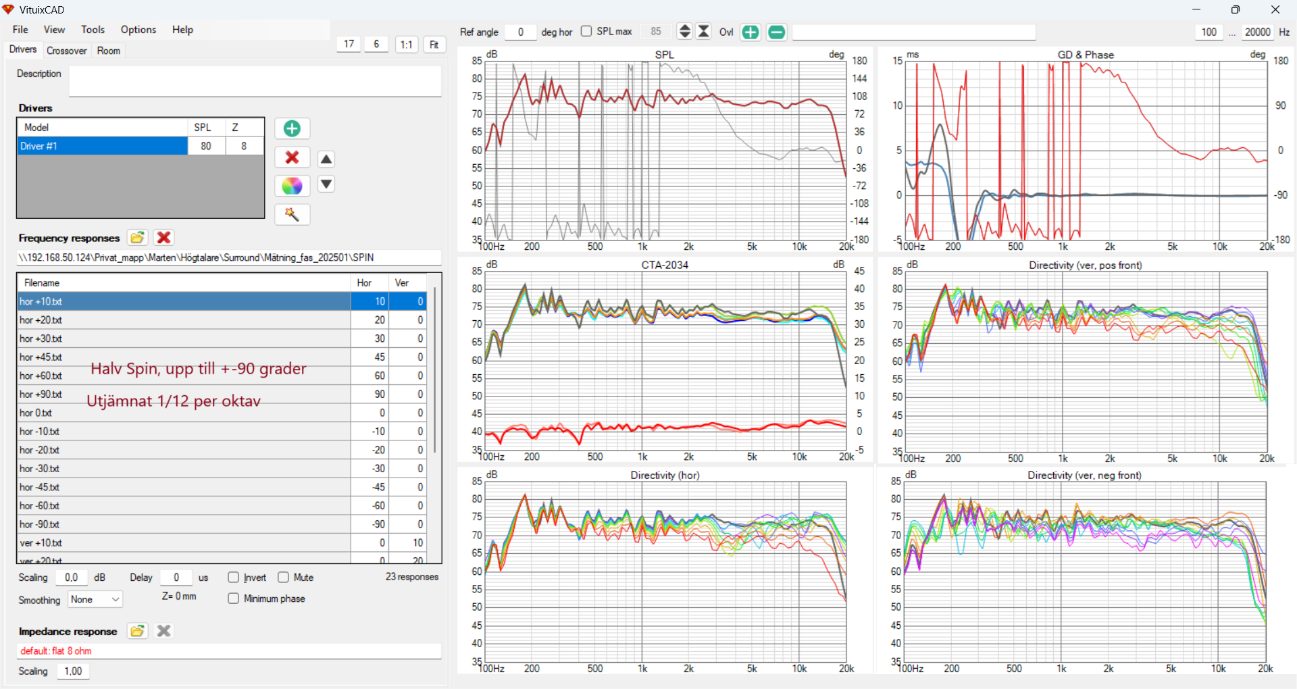Click Driver #1 SPL value 80
The image size is (1297, 689).
[x=206, y=146]
